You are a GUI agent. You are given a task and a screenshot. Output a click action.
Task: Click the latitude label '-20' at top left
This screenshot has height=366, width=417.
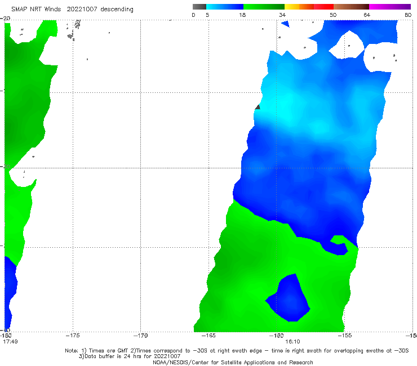click(5, 19)
